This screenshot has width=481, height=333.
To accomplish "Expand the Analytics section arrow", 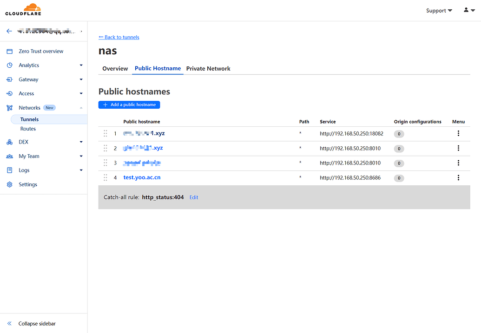I will [81, 65].
